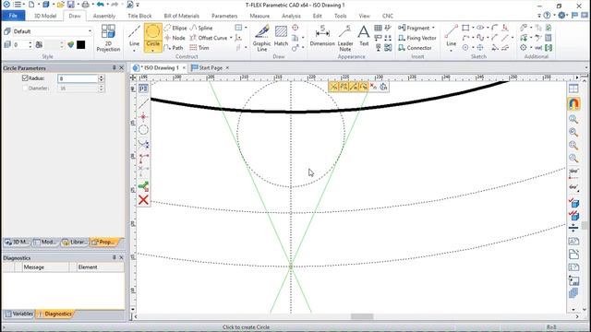The image size is (591, 332).
Task: Choose the circle option in automenu
Action: (143, 130)
